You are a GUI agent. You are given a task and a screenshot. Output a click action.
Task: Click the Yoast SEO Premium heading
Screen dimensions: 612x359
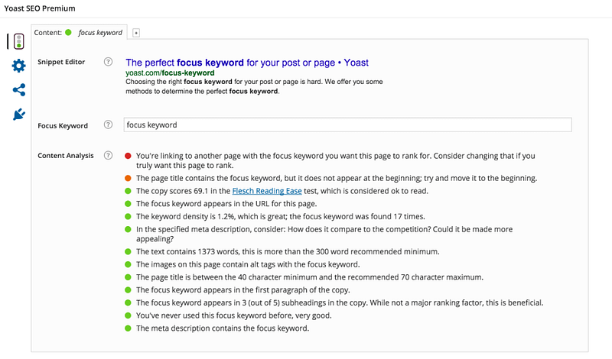(44, 8)
